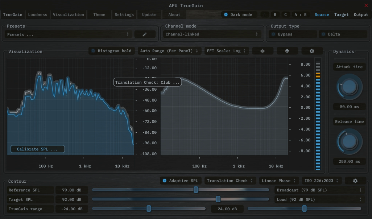Click the Release time knob
Viewport: 372px width, 219px height.
(x=349, y=142)
